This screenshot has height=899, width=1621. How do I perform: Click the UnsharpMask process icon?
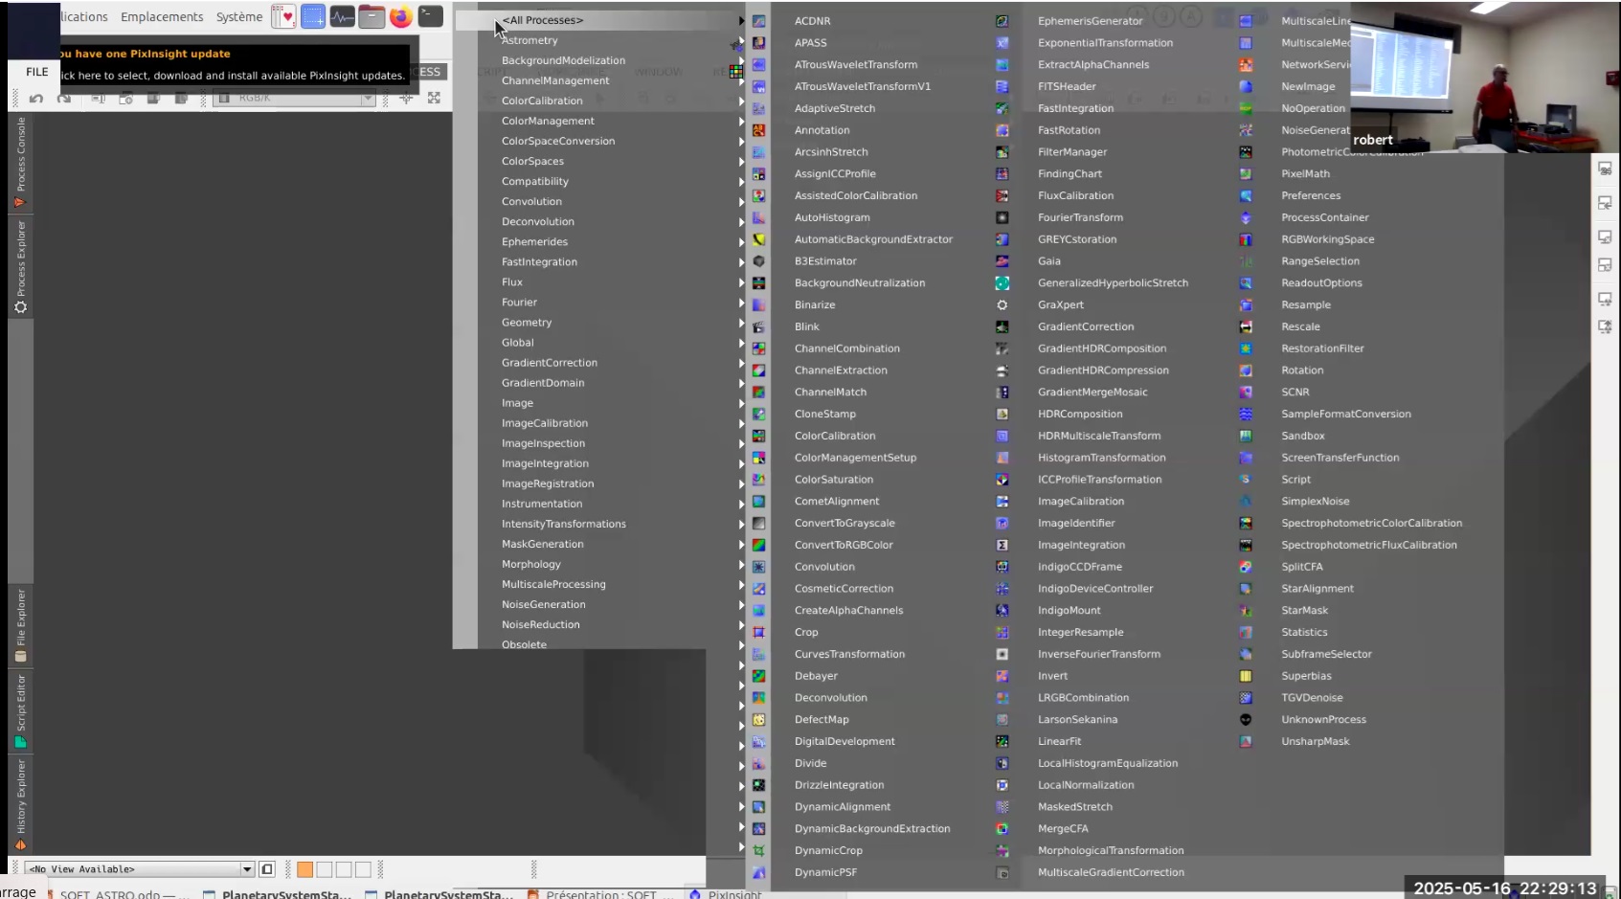(x=1246, y=741)
